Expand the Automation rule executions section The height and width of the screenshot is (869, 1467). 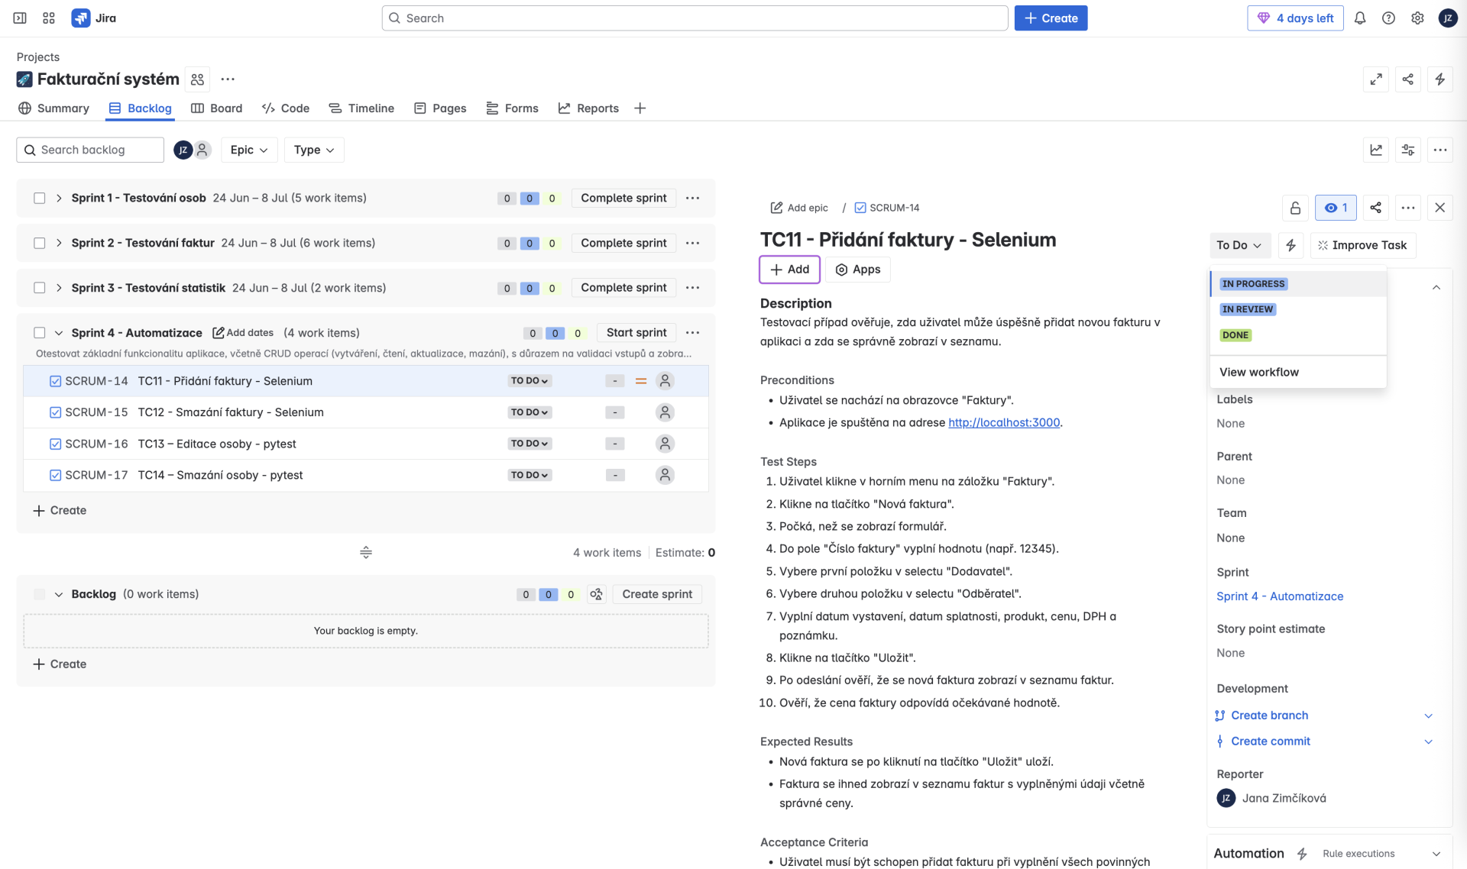pos(1436,854)
